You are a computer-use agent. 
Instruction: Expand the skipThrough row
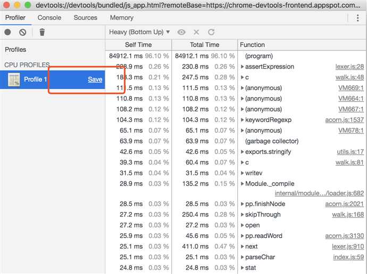[x=242, y=214]
